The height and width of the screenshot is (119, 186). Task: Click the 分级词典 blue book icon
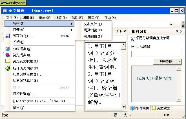(x=8, y=49)
